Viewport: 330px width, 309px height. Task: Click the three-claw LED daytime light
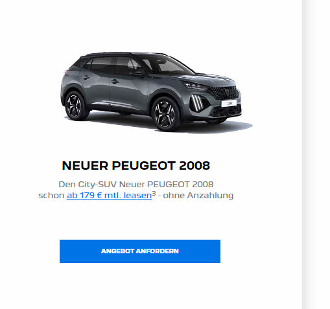[197, 102]
